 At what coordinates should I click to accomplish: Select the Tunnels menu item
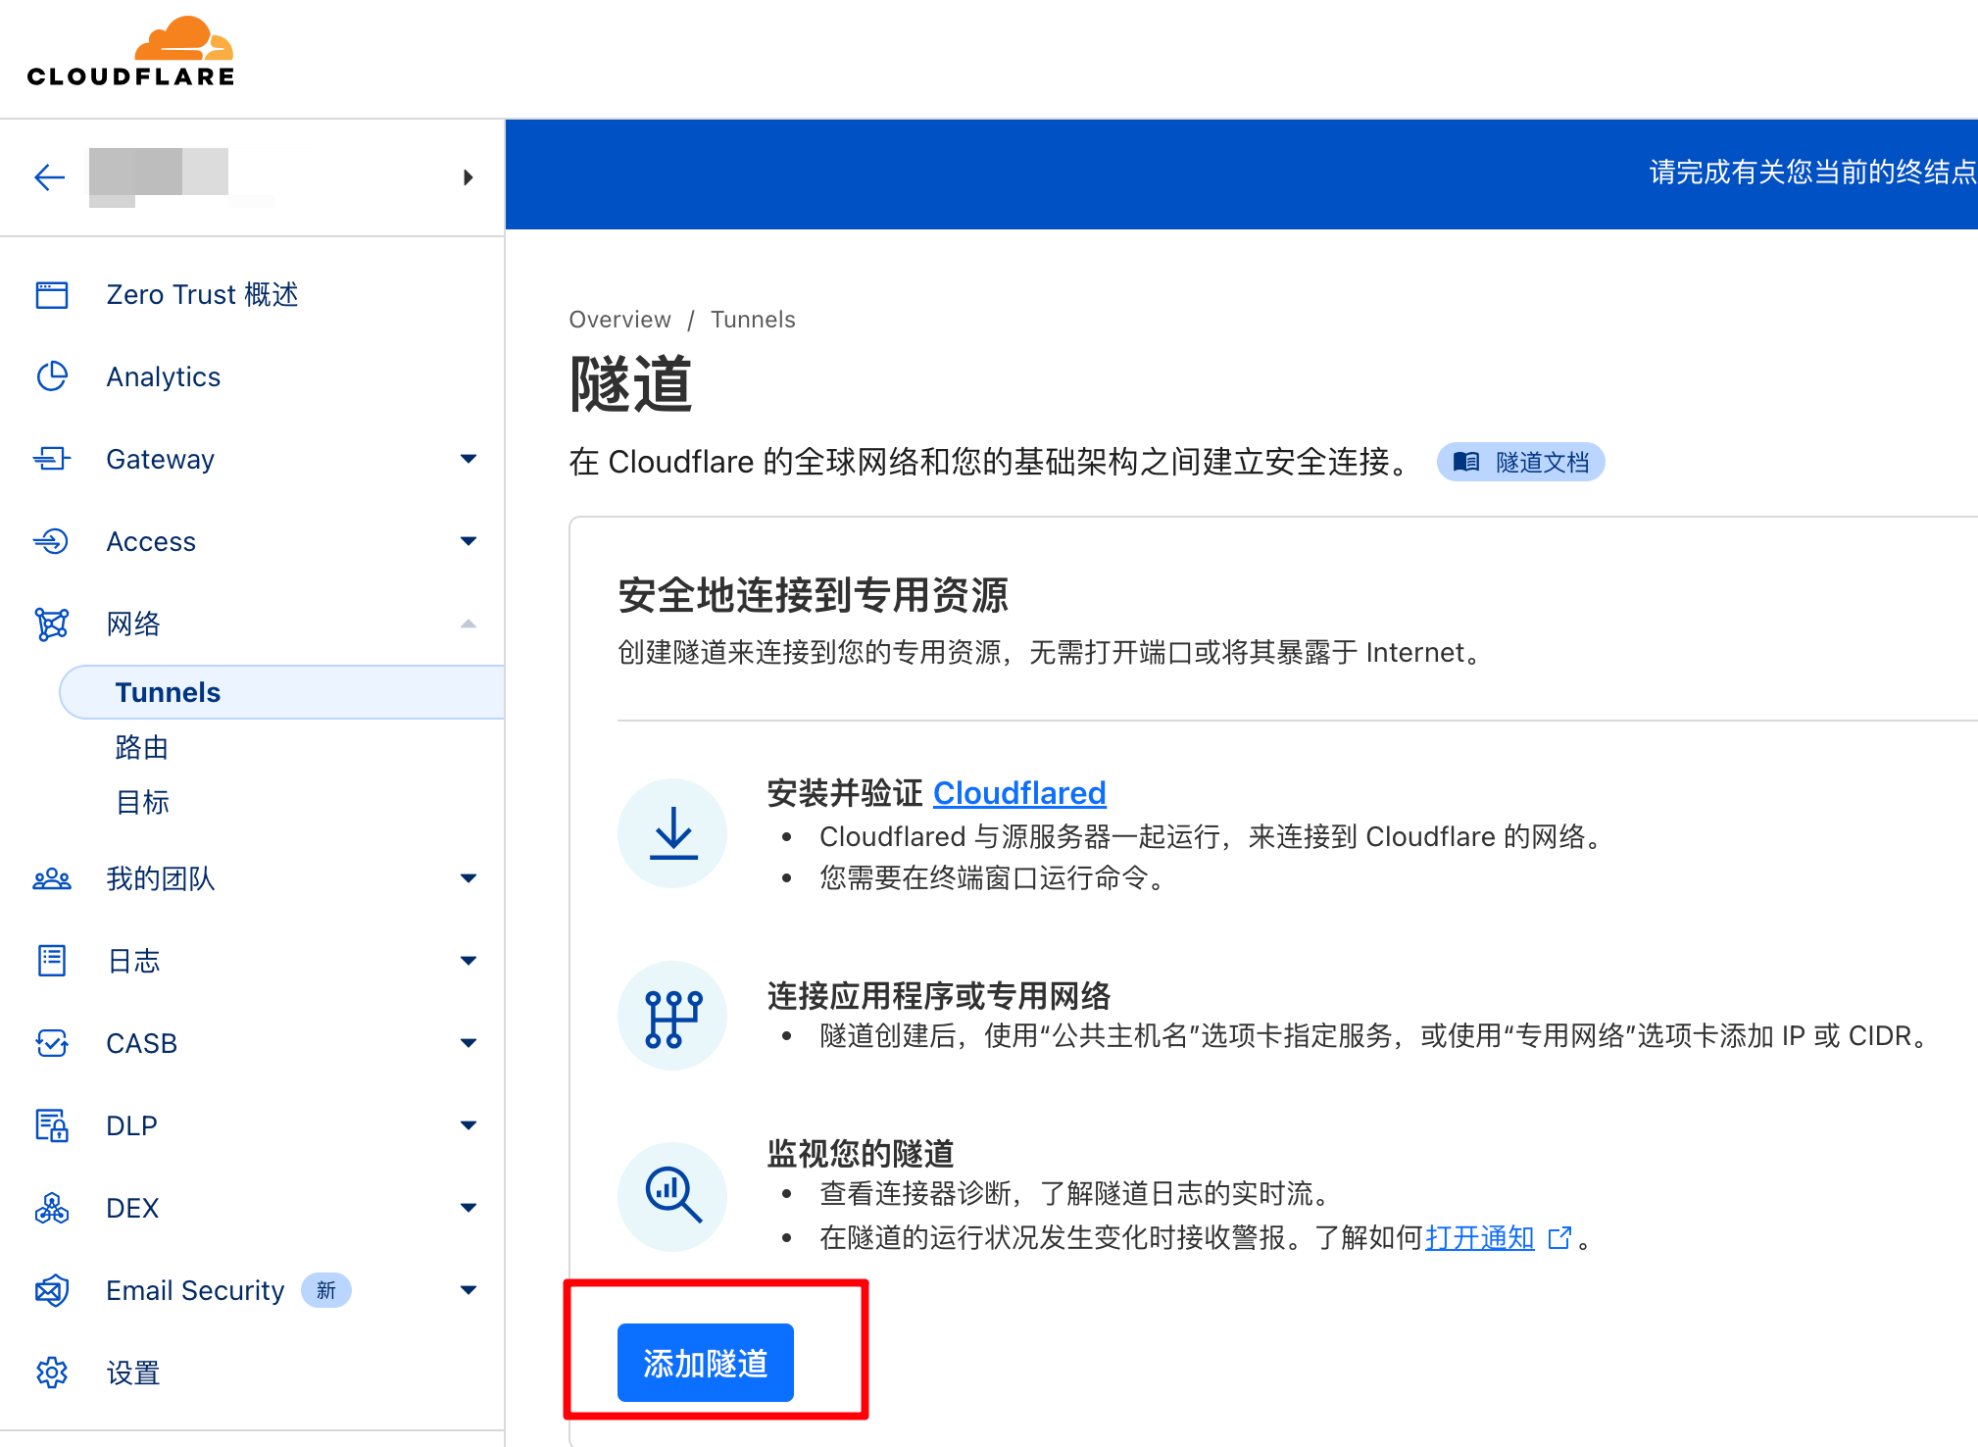[x=168, y=692]
